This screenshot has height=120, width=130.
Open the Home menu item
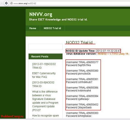[33, 28]
